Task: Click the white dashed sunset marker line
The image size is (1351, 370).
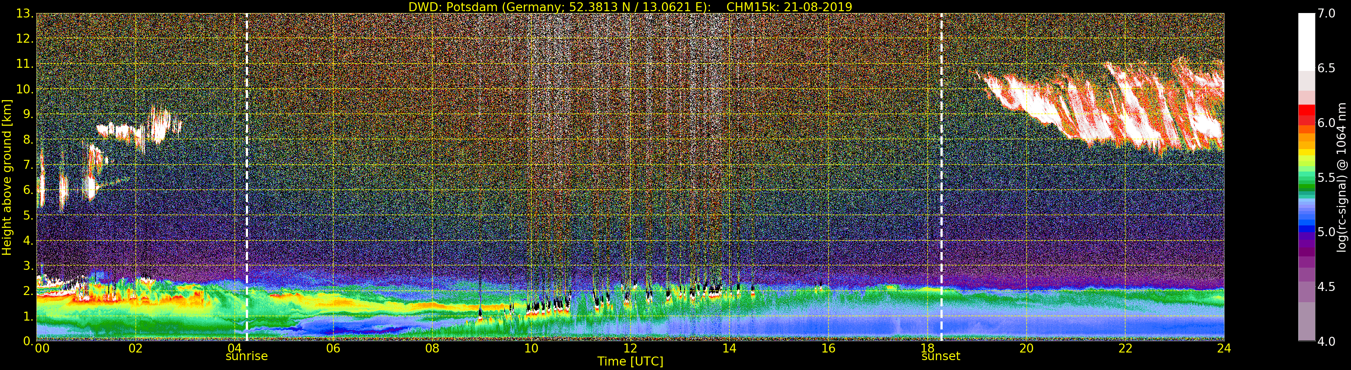Action: [941, 177]
